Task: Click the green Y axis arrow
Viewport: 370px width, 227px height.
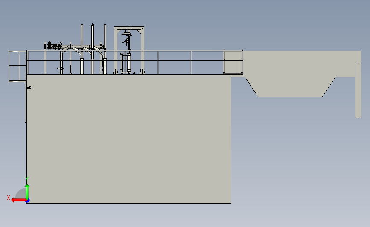Action: [x=27, y=192]
